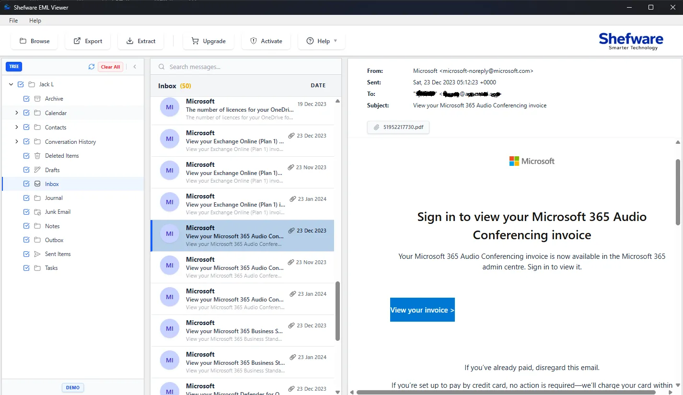683x395 pixels.
Task: Toggle the Journal folder checkbox
Action: tap(26, 198)
